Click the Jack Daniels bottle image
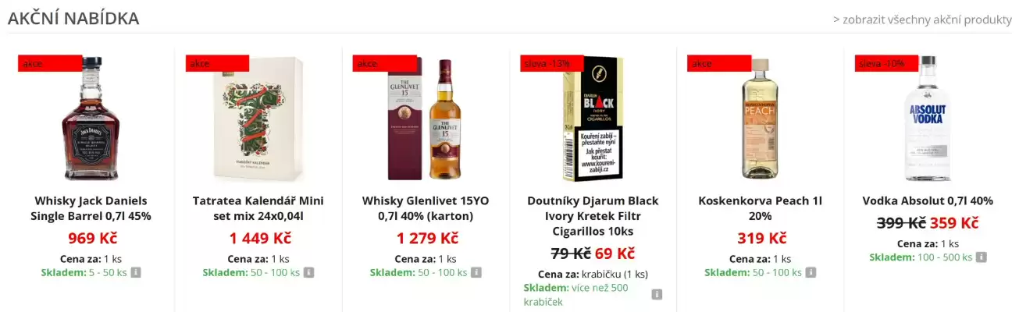This screenshot has height=312, width=1019. point(91,117)
